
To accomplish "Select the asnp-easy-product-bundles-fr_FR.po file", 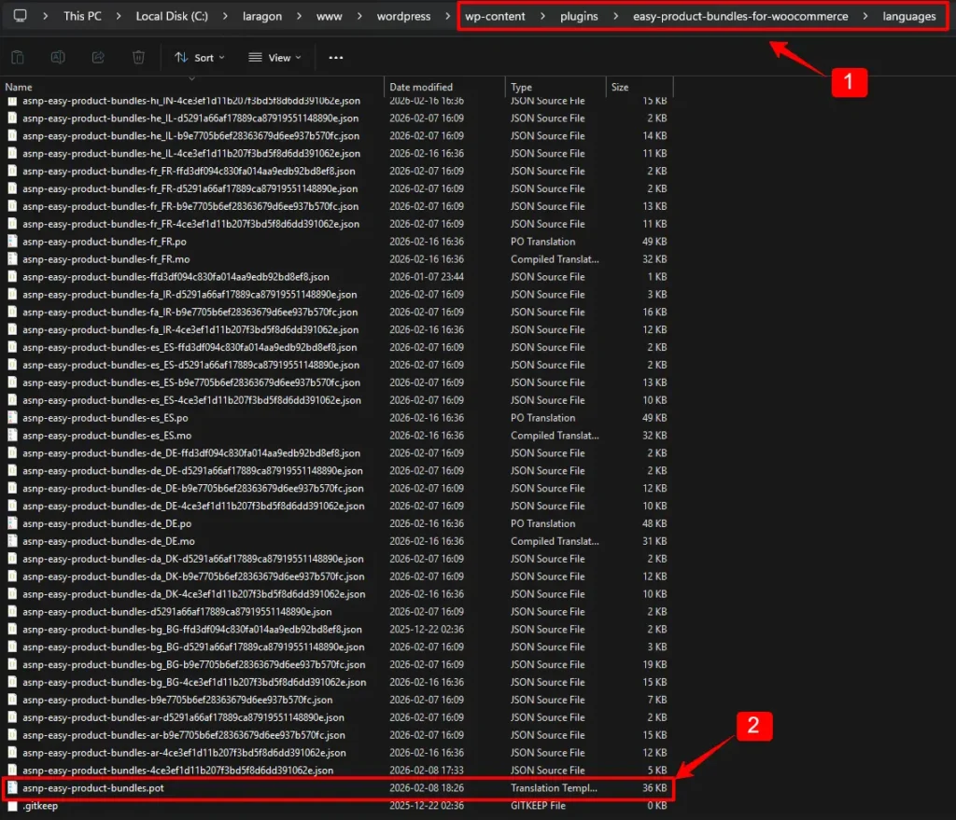I will 105,242.
